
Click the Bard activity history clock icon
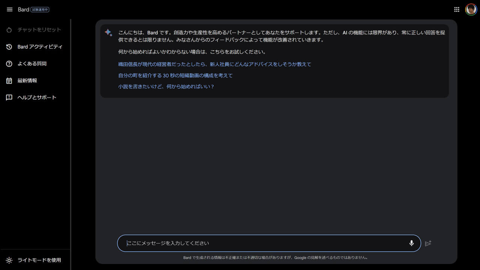tap(9, 47)
